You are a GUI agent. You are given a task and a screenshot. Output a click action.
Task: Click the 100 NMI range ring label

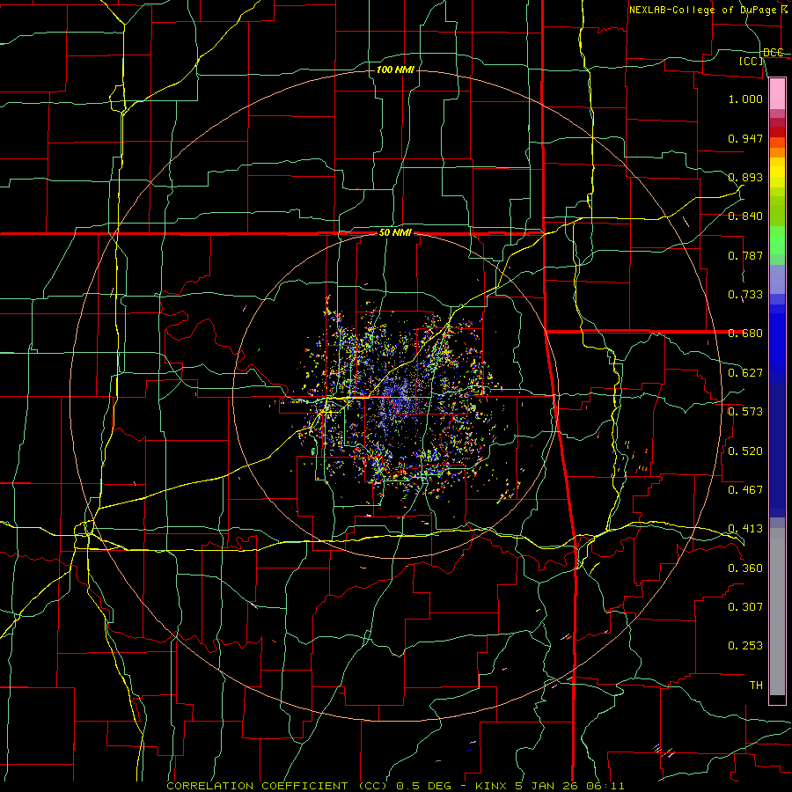tap(395, 70)
